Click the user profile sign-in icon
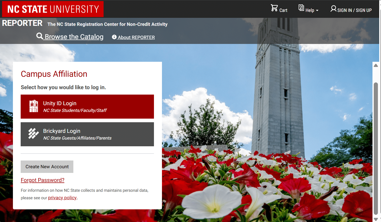Image resolution: width=381 pixels, height=222 pixels. click(x=333, y=9)
